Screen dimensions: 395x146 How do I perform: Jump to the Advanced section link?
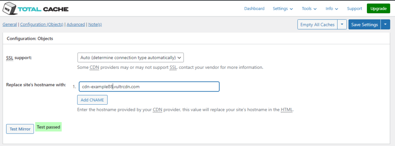pos(76,24)
